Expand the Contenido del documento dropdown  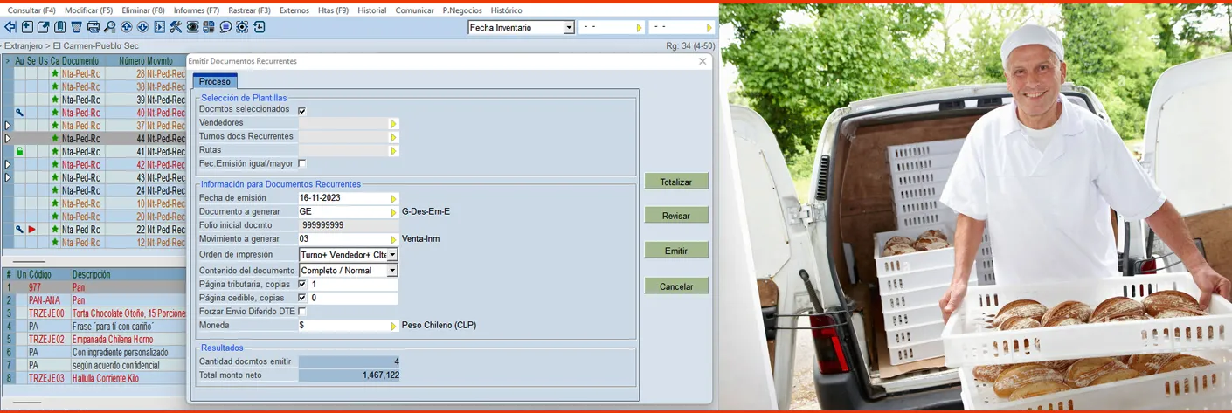[x=392, y=271]
